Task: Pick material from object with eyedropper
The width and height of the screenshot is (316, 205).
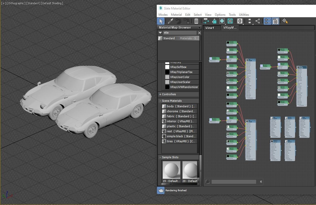Action: click(171, 21)
